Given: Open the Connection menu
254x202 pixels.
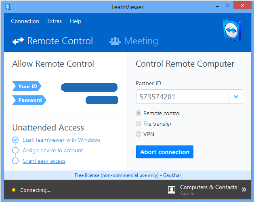Looking at the screenshot, I should [x=25, y=21].
